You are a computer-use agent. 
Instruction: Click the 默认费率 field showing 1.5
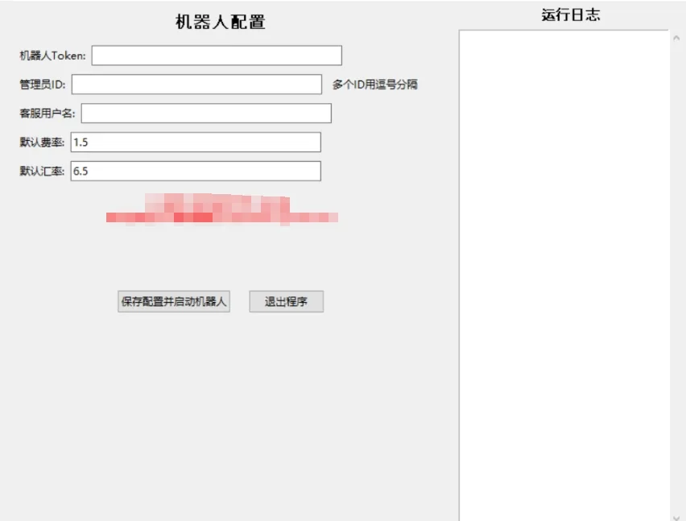196,143
